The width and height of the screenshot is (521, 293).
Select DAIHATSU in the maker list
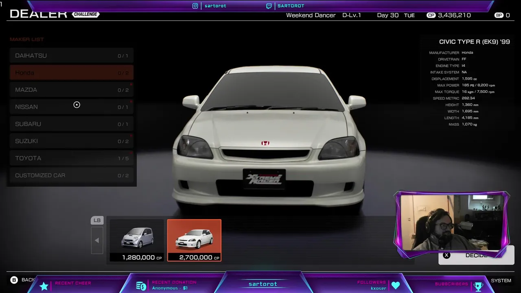[72, 56]
